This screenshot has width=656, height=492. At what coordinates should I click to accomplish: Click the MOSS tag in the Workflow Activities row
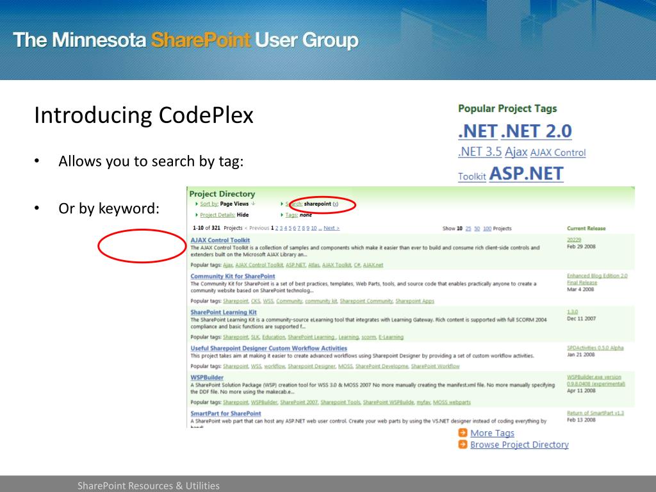coord(345,366)
